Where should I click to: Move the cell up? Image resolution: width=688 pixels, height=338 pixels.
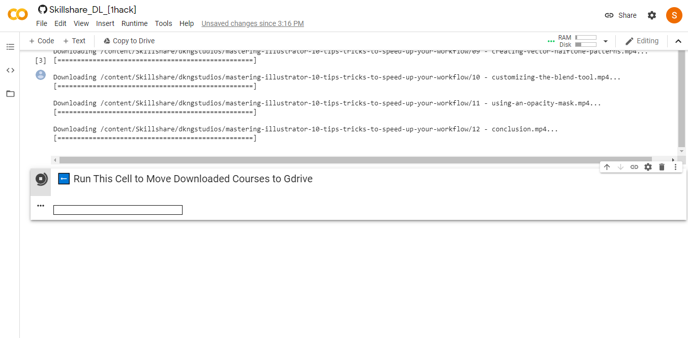tap(607, 167)
